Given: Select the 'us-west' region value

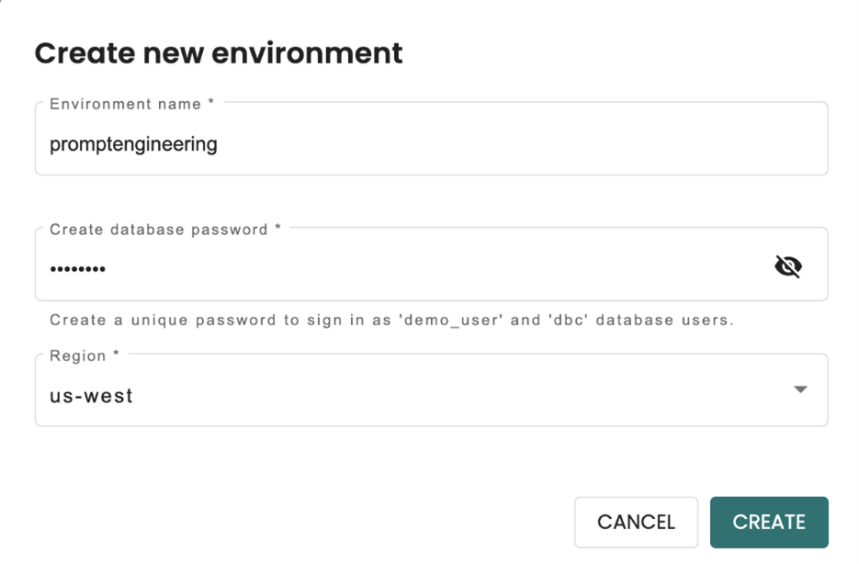Looking at the screenshot, I should [91, 397].
